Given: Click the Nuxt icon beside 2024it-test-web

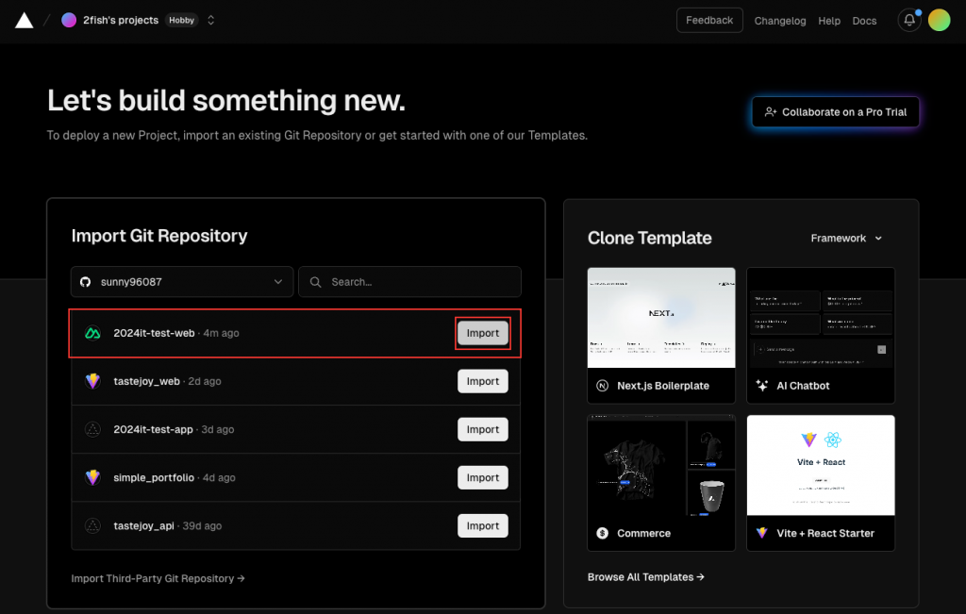Looking at the screenshot, I should pos(92,333).
